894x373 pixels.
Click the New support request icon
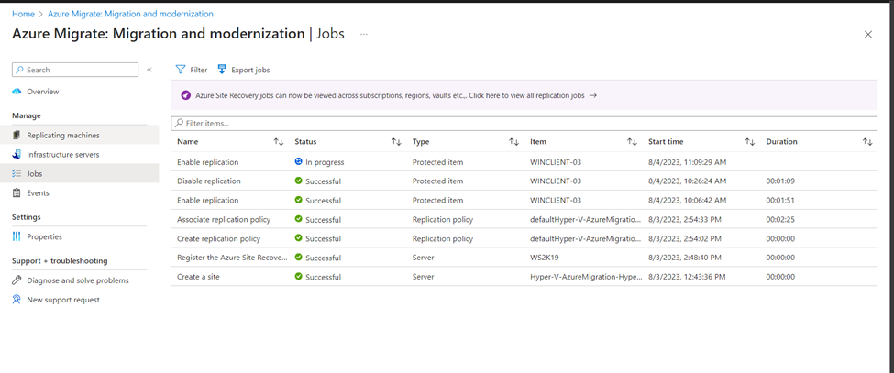[17, 300]
